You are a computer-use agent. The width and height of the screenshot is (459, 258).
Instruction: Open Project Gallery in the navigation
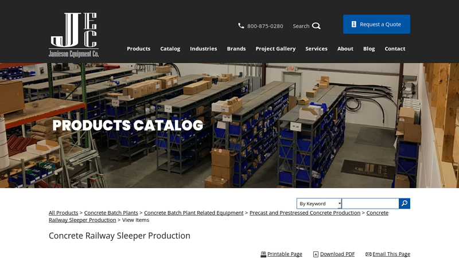pyautogui.click(x=275, y=49)
